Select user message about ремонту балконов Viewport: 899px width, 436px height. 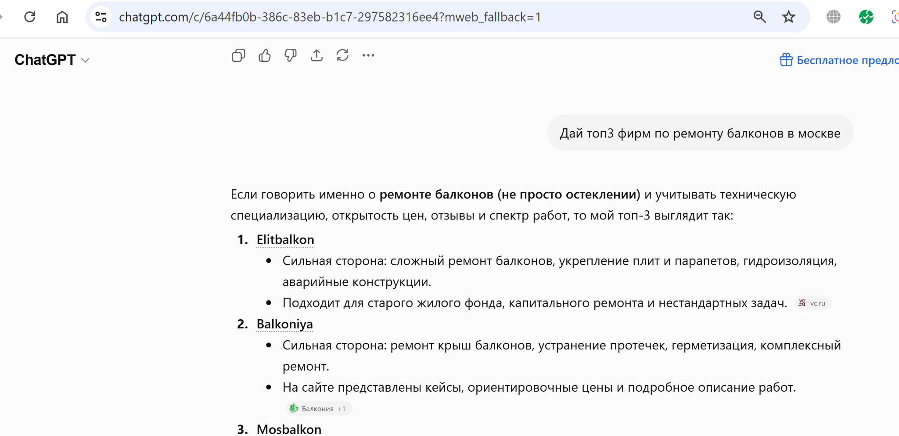(700, 133)
